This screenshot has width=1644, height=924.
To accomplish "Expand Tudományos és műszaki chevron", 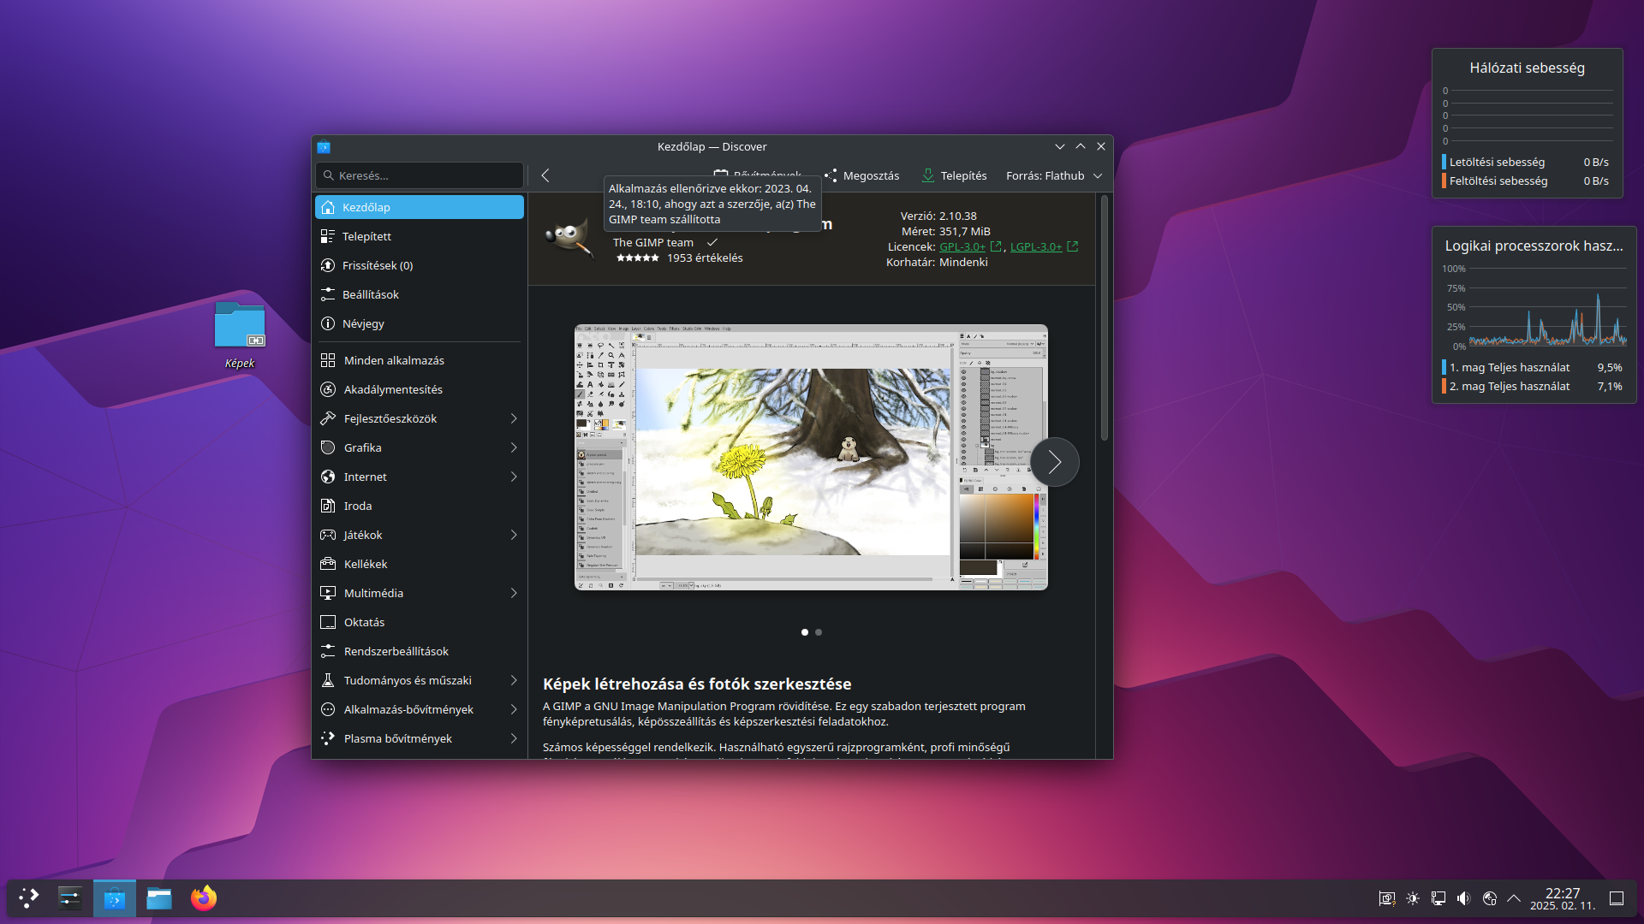I will pos(514,680).
